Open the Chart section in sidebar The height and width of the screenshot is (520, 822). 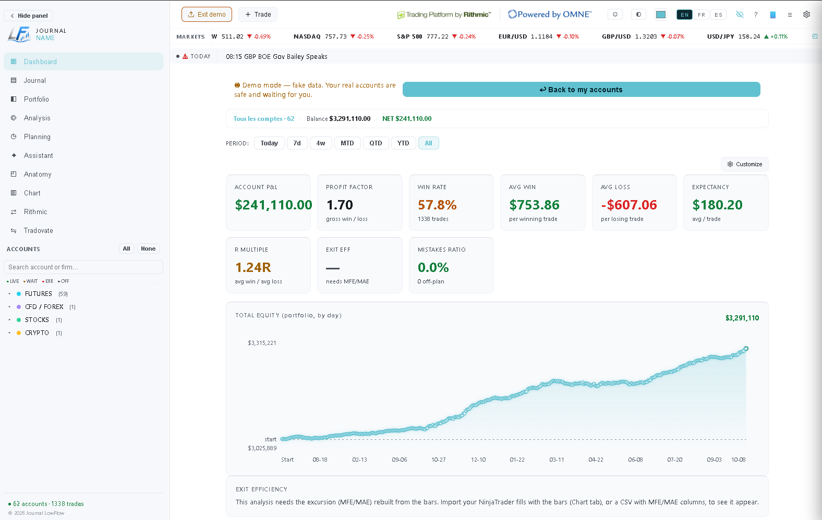coord(83,193)
